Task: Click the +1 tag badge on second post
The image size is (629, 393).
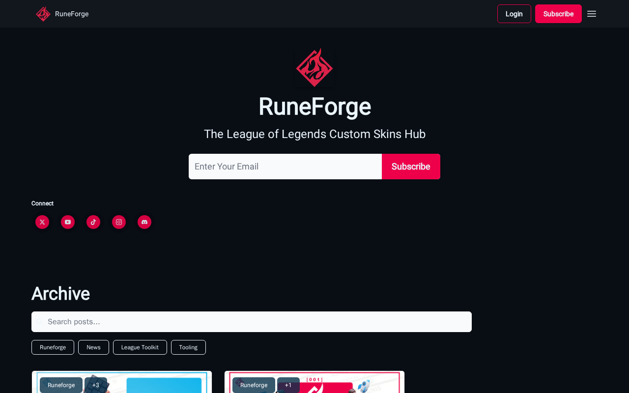Action: point(288,385)
